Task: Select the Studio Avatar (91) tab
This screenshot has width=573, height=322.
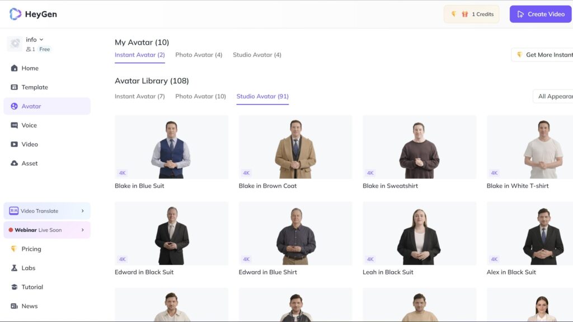Action: point(262,96)
